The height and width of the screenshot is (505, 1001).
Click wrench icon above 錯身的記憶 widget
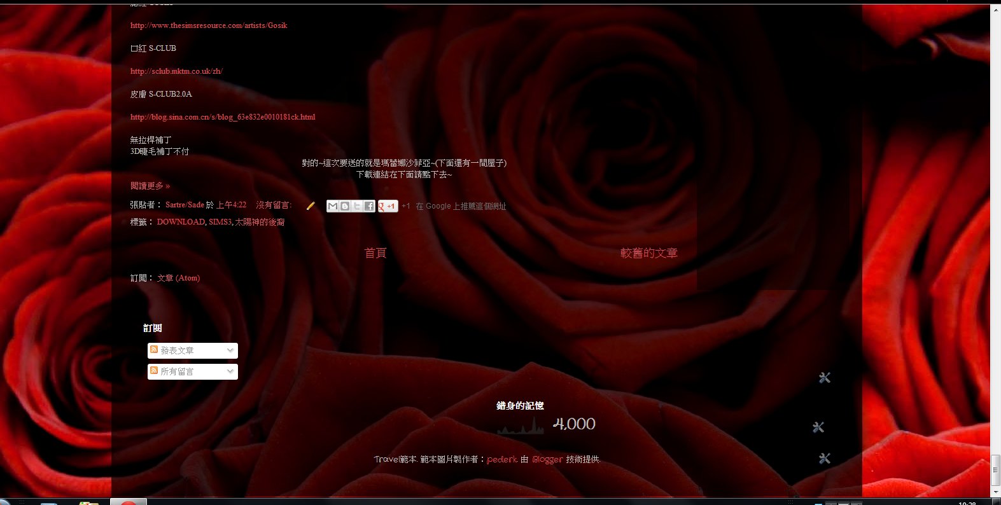coord(825,378)
